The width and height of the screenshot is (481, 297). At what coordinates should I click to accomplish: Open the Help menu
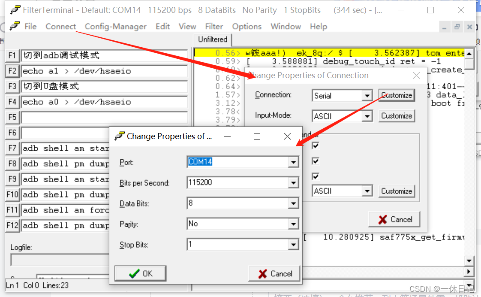319,27
